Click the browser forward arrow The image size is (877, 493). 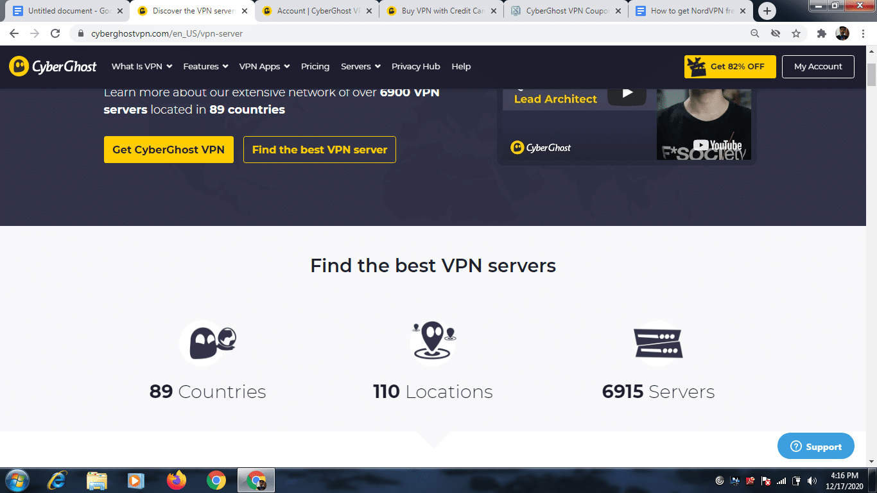[35, 33]
